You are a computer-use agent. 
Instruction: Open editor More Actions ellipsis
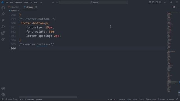pyautogui.click(x=177, y=7)
